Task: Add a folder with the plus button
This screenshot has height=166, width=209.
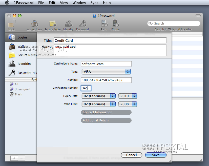Action: click(x=14, y=158)
